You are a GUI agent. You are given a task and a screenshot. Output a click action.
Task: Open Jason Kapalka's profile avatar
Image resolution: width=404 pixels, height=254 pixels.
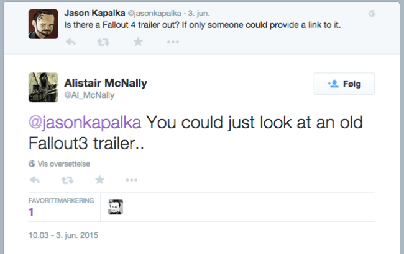pyautogui.click(x=44, y=24)
